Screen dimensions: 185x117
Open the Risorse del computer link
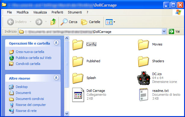point(31,105)
